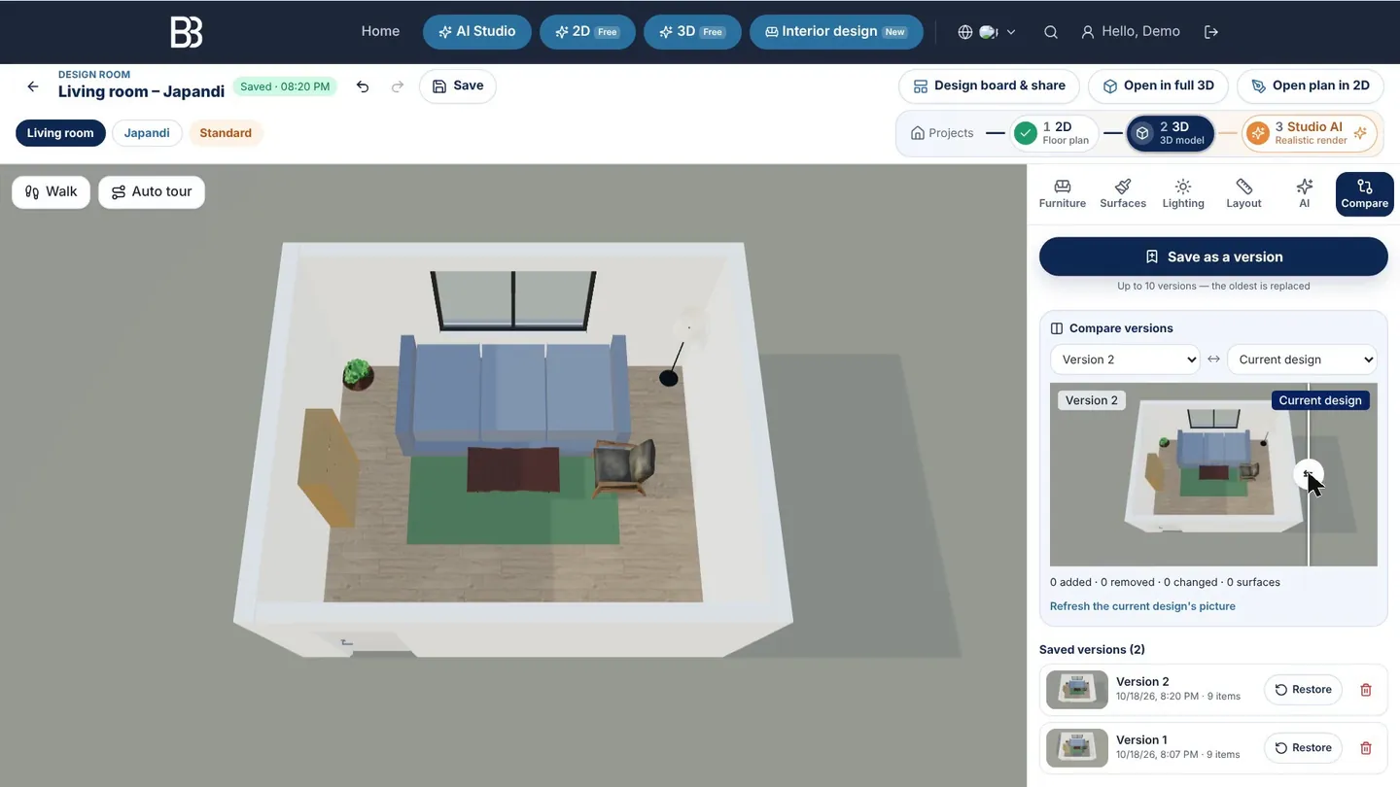Expand the Current design compare dropdown
This screenshot has width=1400, height=787.
(x=1303, y=359)
